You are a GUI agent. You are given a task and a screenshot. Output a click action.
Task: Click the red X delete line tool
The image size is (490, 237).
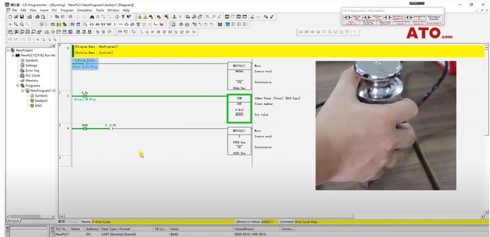(x=162, y=24)
